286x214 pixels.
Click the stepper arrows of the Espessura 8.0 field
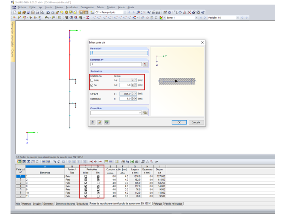click(133, 99)
